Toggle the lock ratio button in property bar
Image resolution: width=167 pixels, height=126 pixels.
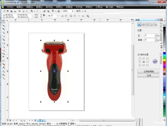44,15
